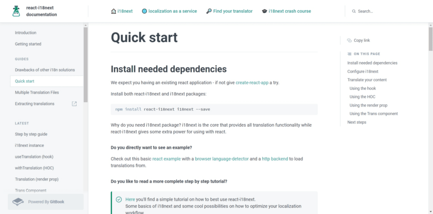Click the house icon beside i18next
The image size is (433, 214).
pyautogui.click(x=113, y=11)
